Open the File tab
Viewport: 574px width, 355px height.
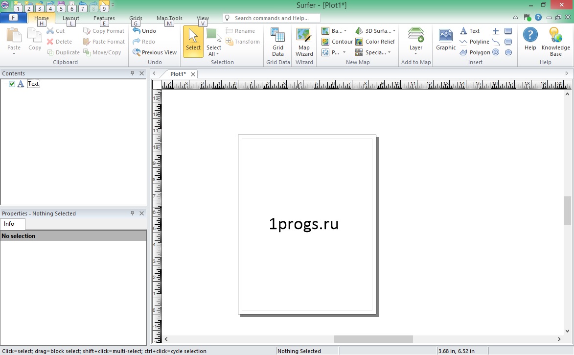13,18
